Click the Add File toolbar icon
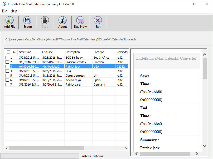213x159 pixels. point(9,21)
